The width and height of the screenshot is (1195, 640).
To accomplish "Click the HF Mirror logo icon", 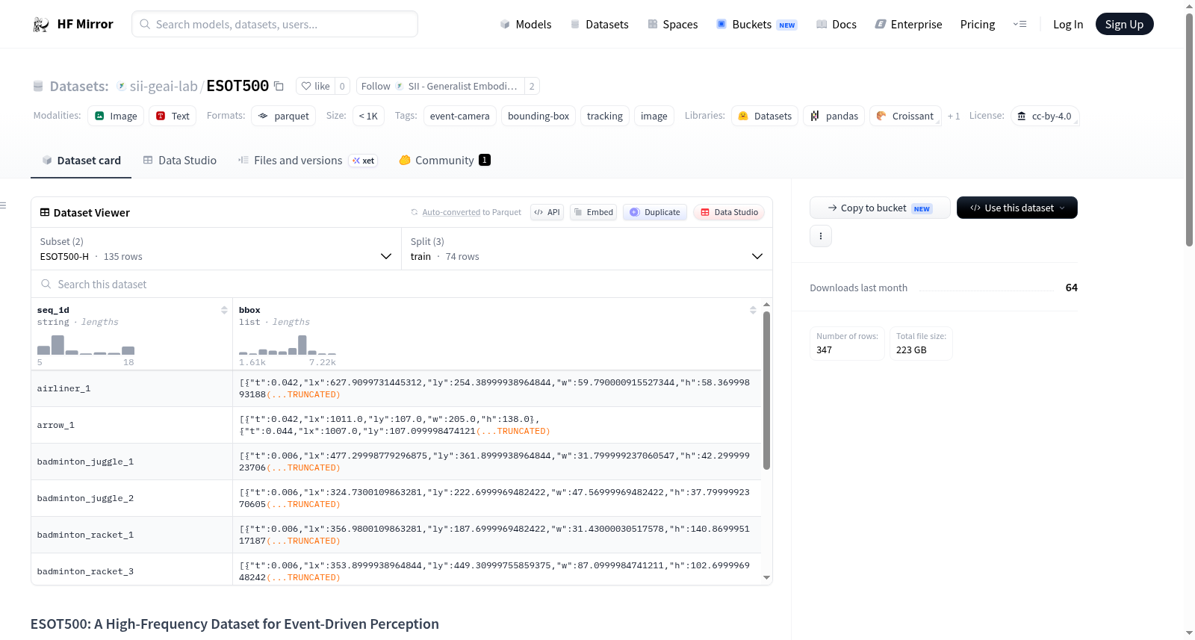I will pos(41,25).
